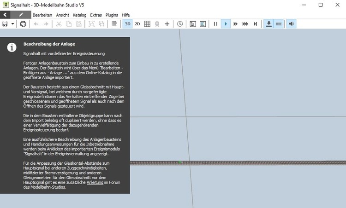
Task: Follow the Anleitung link
Action: (x=95, y=182)
